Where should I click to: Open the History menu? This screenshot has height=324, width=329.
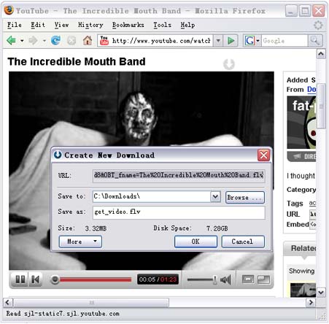click(90, 25)
